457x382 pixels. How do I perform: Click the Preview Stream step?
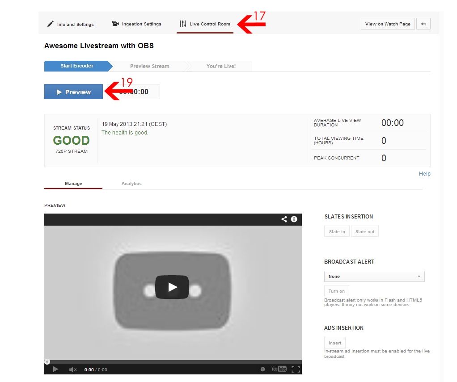(149, 66)
